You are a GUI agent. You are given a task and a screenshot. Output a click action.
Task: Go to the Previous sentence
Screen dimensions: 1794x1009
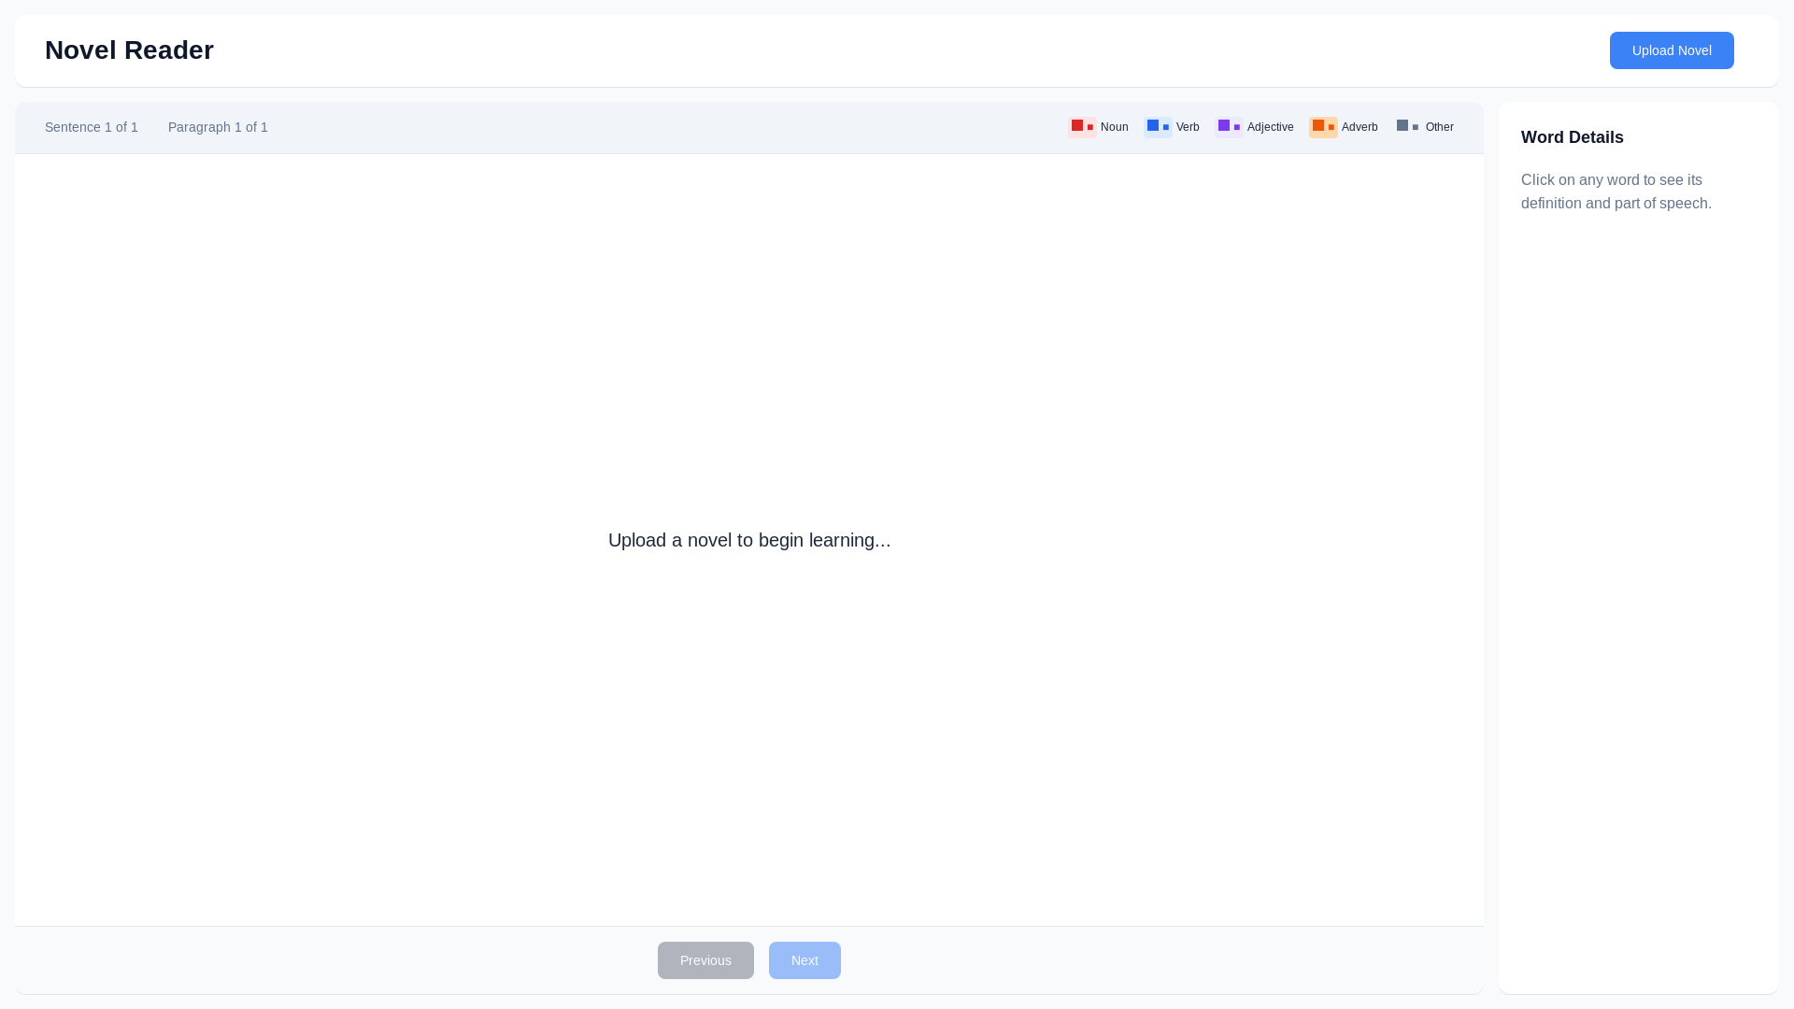705,960
